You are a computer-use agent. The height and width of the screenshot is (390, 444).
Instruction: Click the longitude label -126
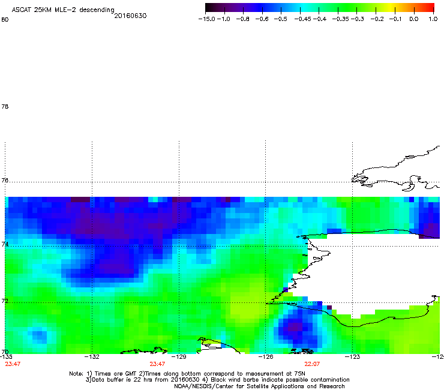[x=266, y=356]
